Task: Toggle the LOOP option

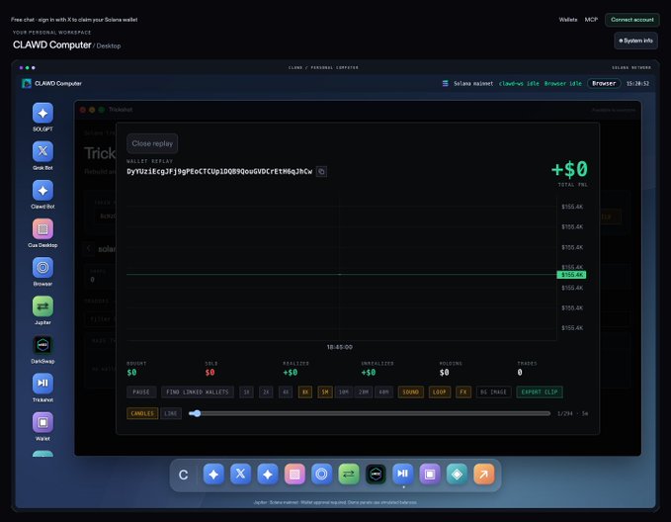Action: click(440, 392)
